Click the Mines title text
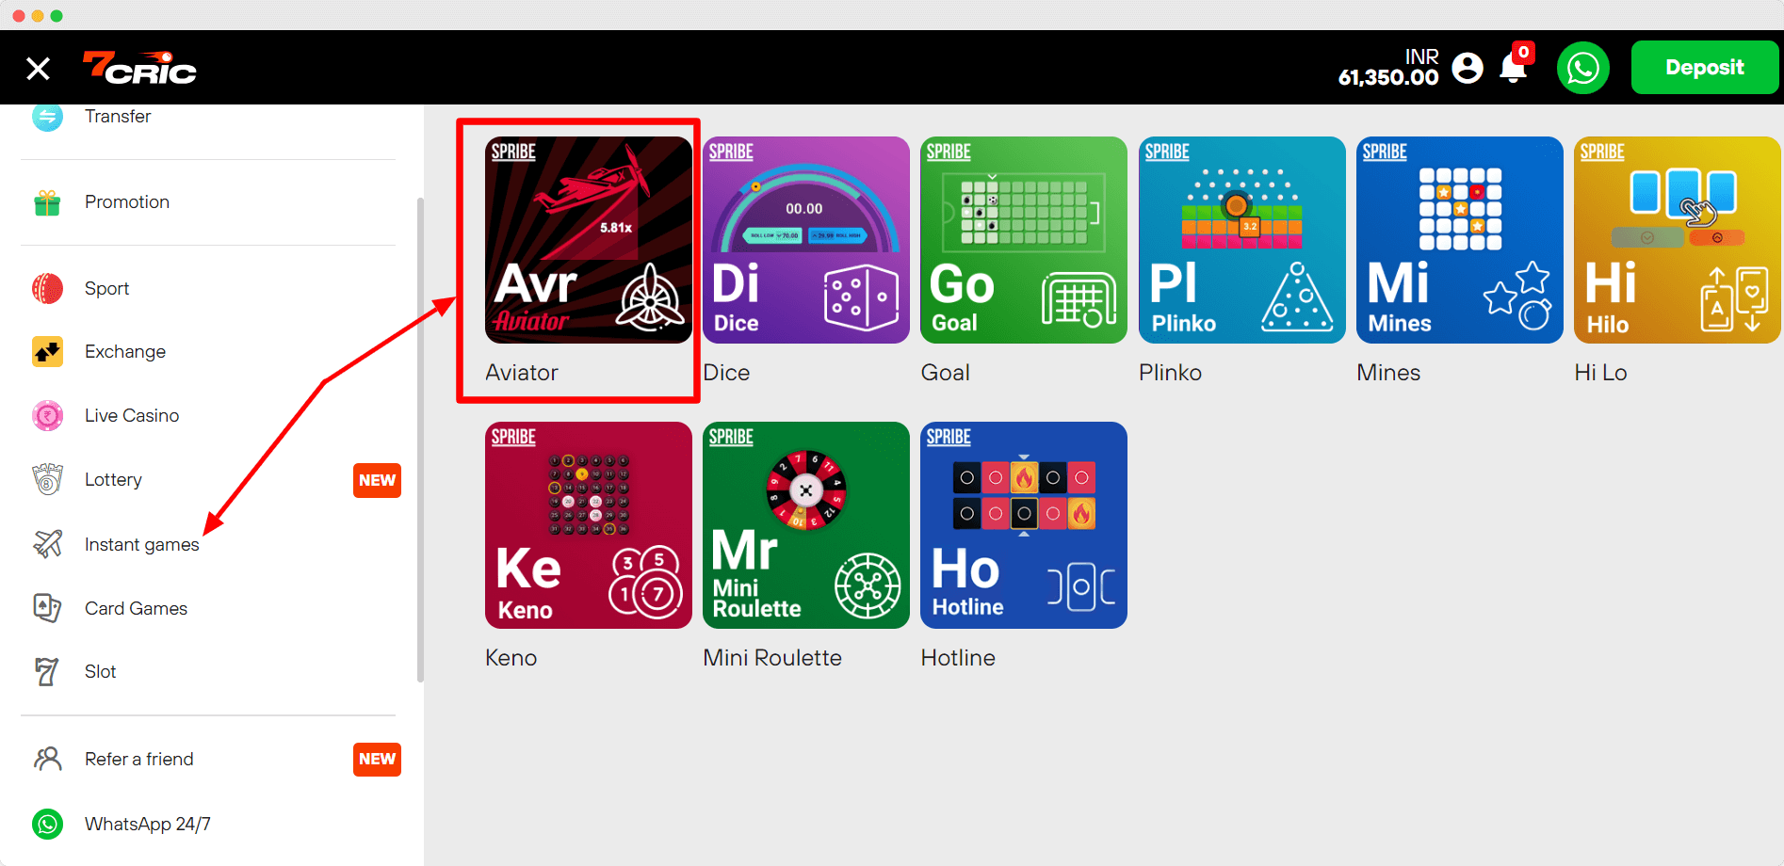Image resolution: width=1784 pixels, height=866 pixels. coord(1388,373)
